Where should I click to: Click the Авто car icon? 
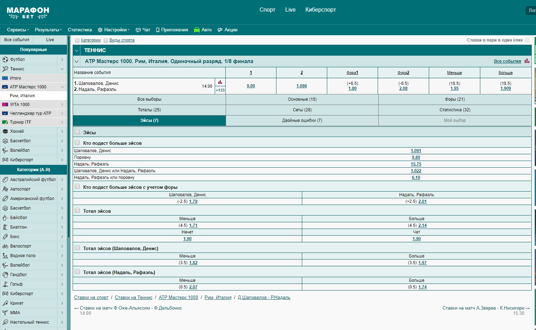pyautogui.click(x=197, y=30)
